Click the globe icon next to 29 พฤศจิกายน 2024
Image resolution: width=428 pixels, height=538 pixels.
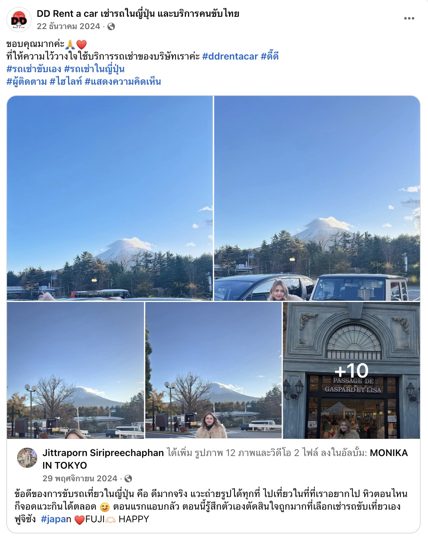128,478
